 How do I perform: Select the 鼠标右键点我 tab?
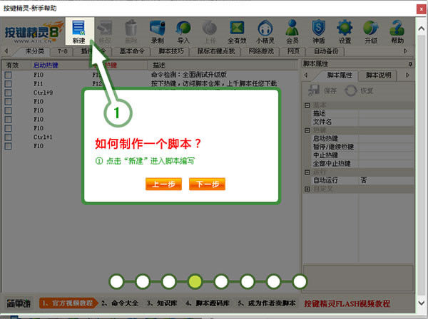(216, 51)
